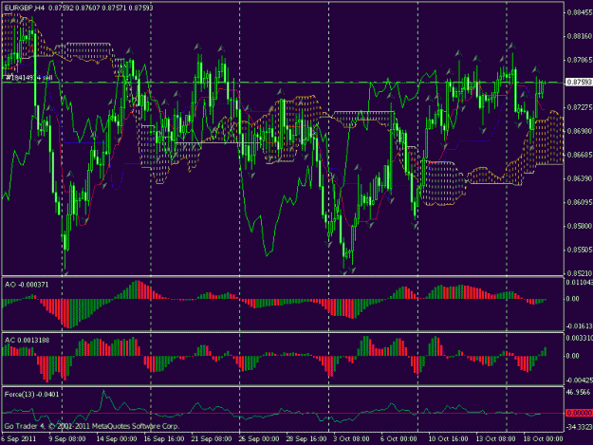Click the 18 Oct 00:00 time label
Image resolution: width=593 pixels, height=445 pixels.
click(543, 438)
